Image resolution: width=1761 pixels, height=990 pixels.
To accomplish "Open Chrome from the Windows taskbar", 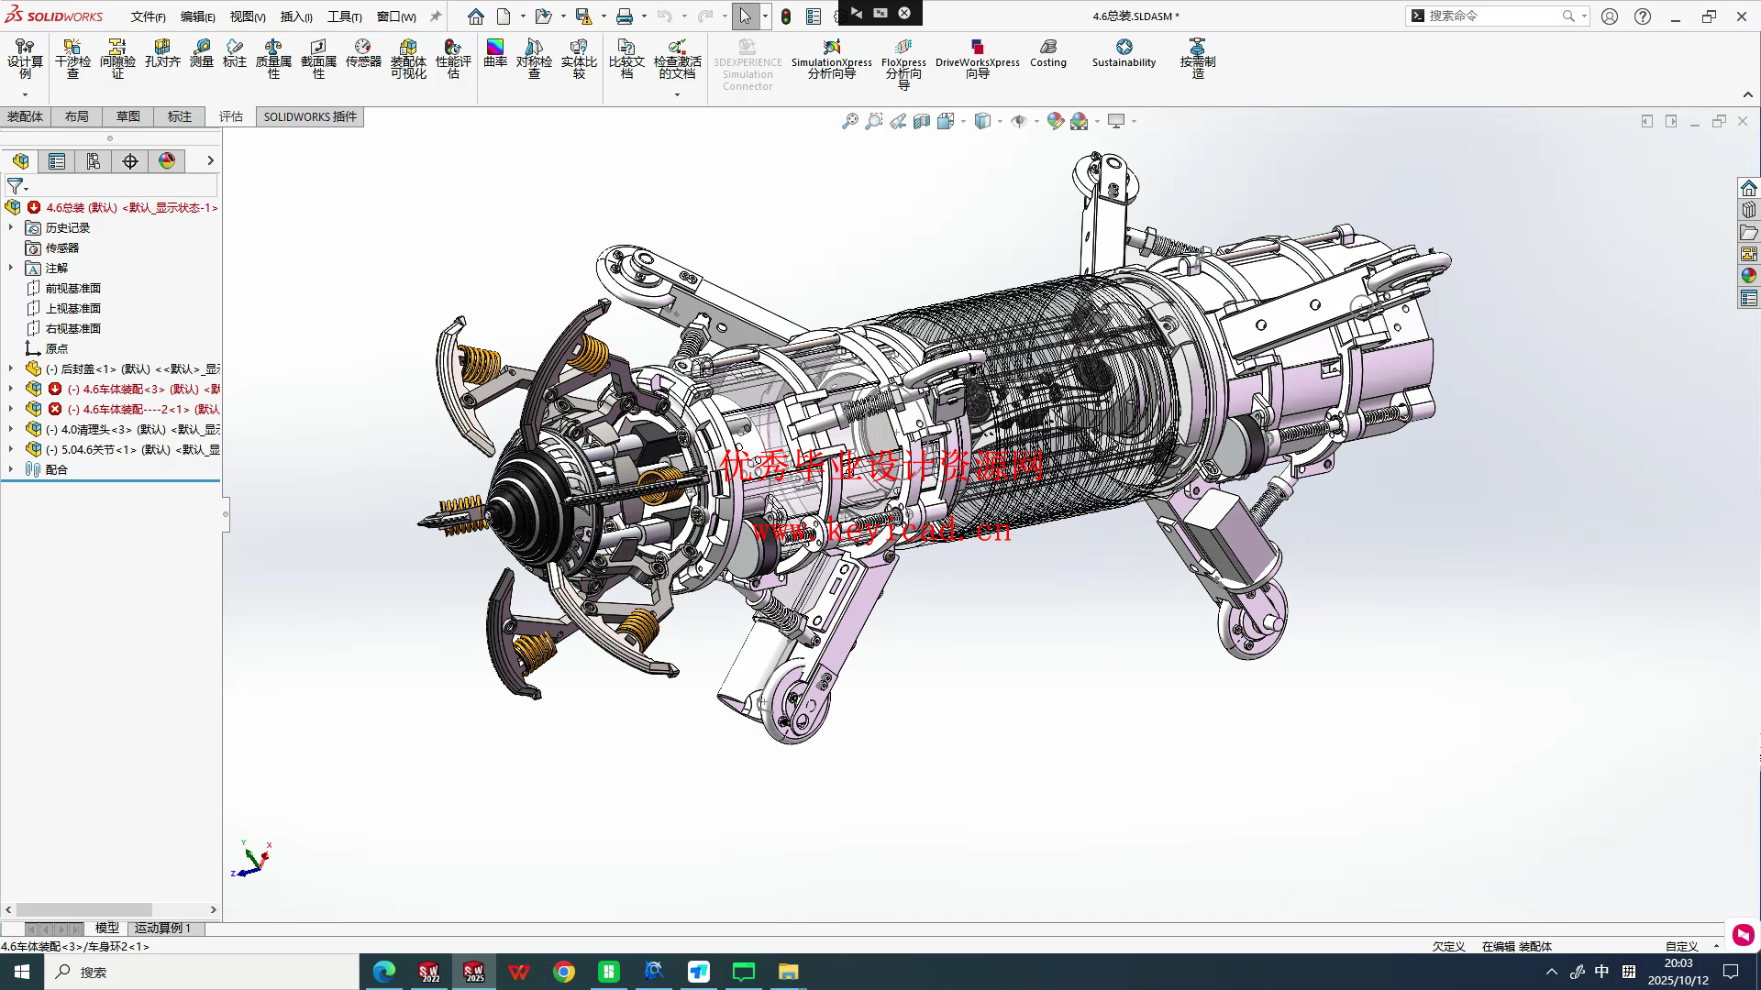I will coord(564,972).
